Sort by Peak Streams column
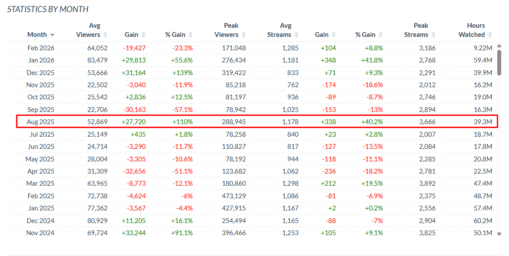This screenshot has height=256, width=509. [420, 30]
